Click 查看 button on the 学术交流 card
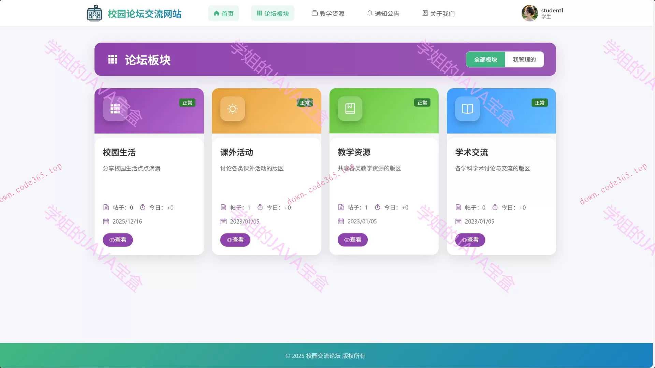 [470, 240]
